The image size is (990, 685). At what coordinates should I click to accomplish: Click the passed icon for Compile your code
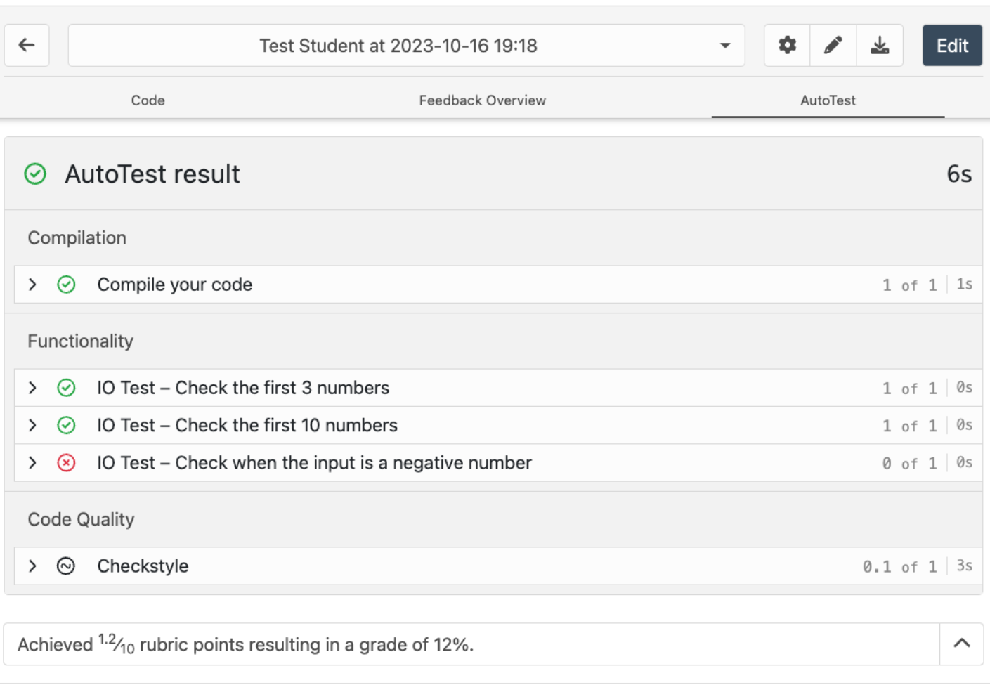[x=66, y=285]
